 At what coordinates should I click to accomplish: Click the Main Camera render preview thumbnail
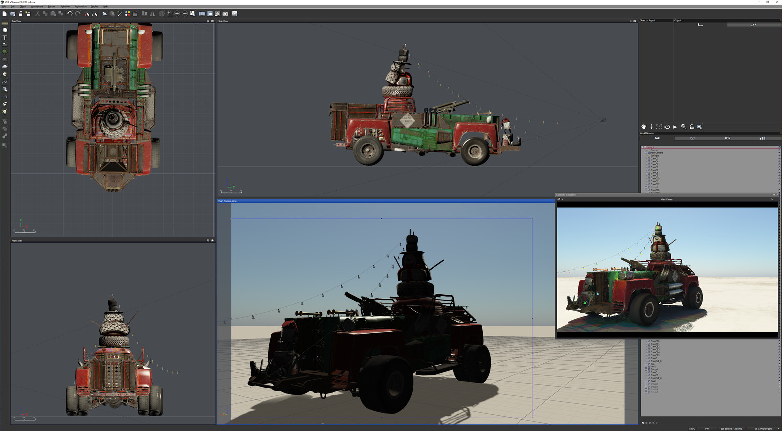[x=667, y=269]
